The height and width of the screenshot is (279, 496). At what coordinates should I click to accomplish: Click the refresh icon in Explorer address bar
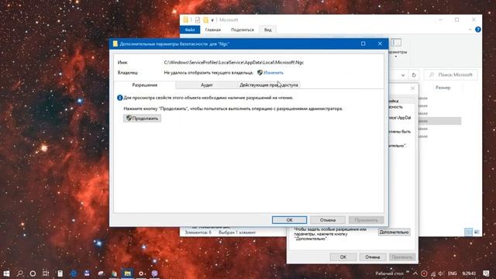(414, 75)
